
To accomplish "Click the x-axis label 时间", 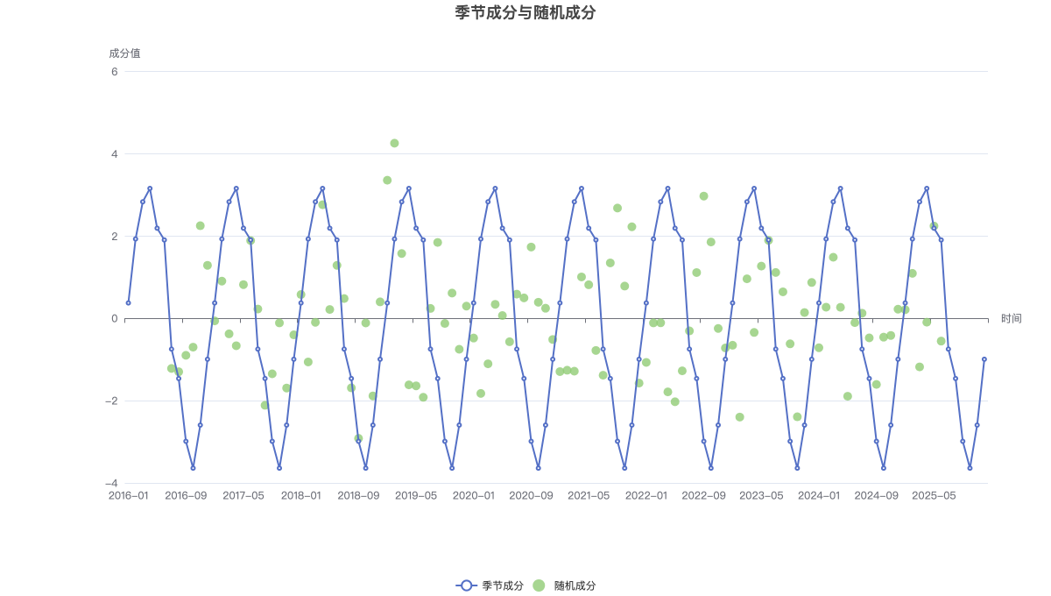I will [x=1012, y=318].
